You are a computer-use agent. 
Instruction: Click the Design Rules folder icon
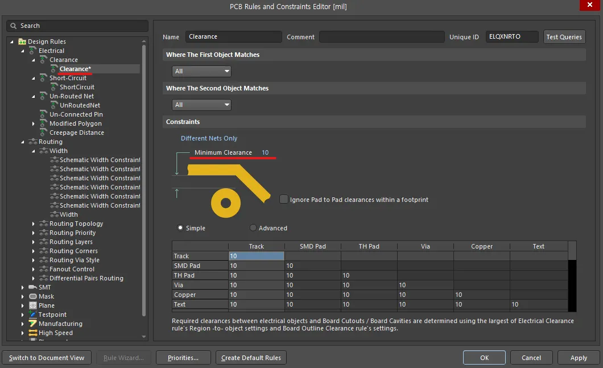[22, 42]
